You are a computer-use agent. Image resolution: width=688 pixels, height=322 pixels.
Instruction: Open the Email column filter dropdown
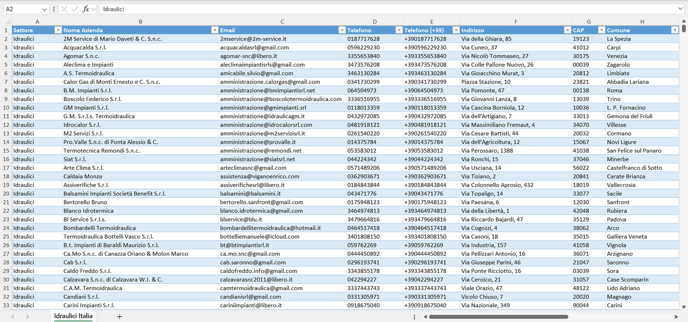(341, 30)
